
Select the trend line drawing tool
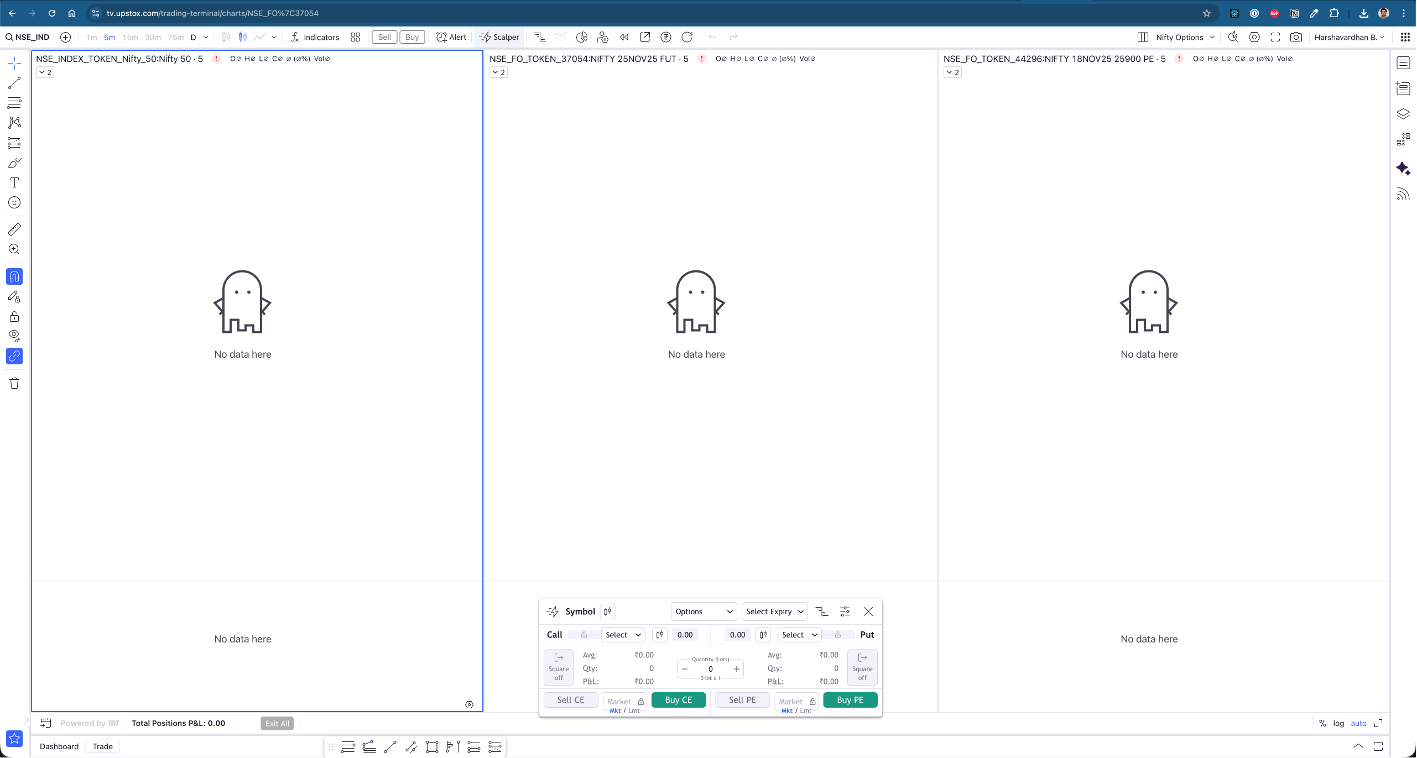pyautogui.click(x=14, y=83)
